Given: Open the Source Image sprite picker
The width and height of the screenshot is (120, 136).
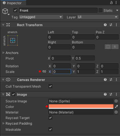Looking at the screenshot, I should (116, 101).
